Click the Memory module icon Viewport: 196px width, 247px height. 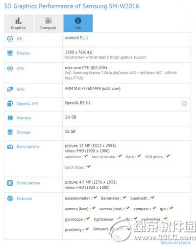click(x=10, y=118)
